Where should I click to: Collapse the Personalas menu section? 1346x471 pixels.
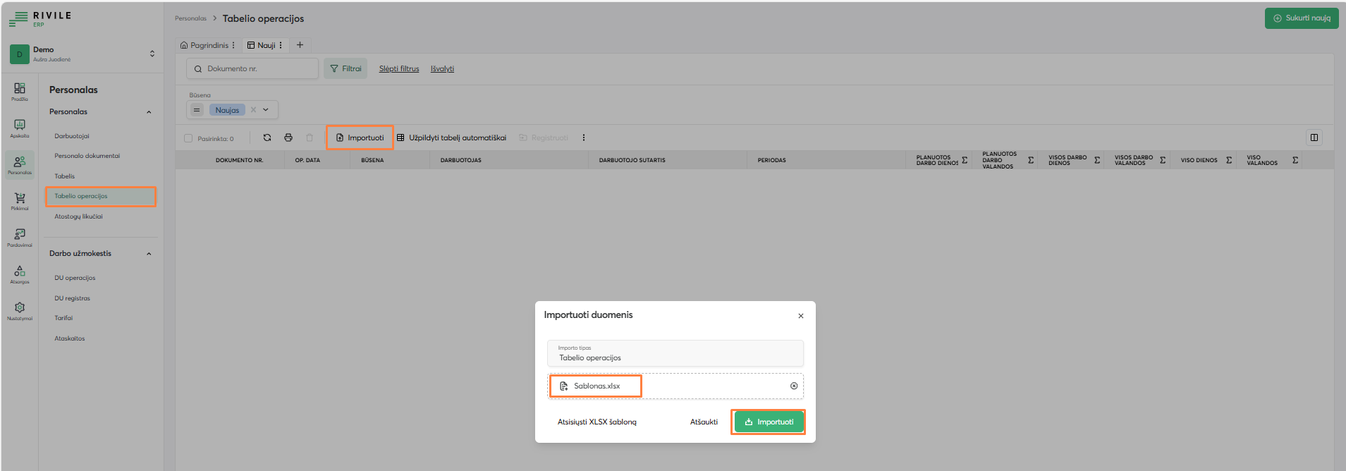pos(149,112)
